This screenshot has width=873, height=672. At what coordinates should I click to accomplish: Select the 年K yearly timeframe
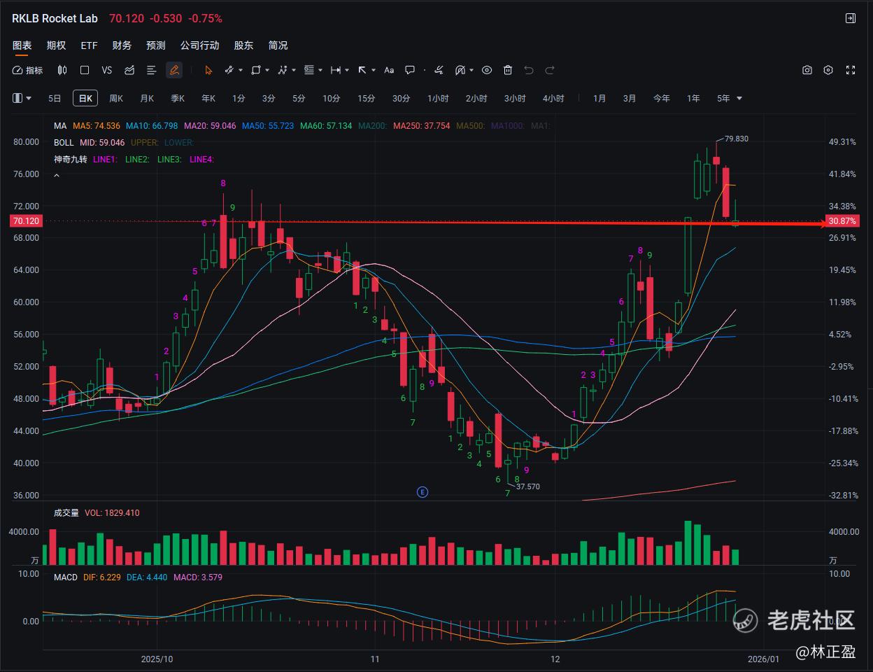click(208, 99)
